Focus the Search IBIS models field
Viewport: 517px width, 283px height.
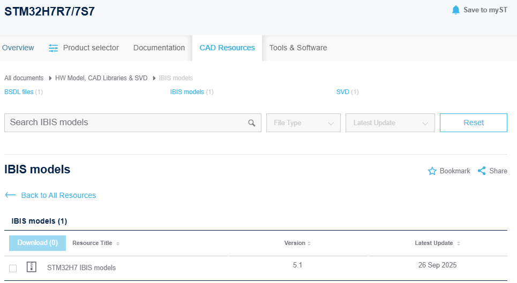tap(132, 123)
